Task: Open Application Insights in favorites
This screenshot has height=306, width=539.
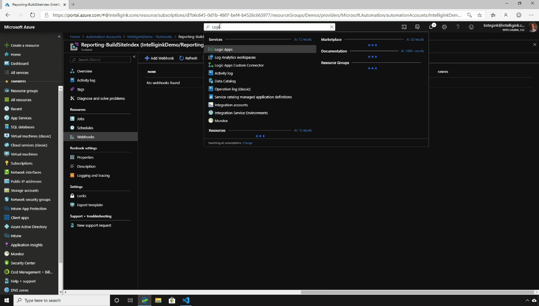Action: click(27, 245)
